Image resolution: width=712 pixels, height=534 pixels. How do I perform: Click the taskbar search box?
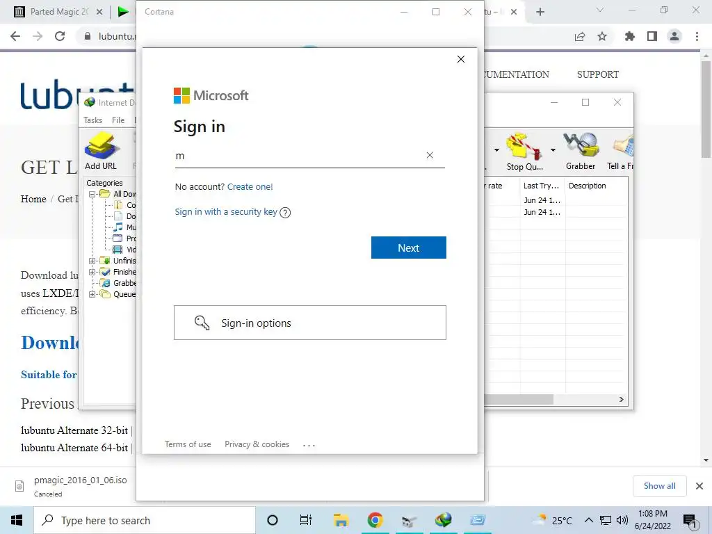pos(145,520)
